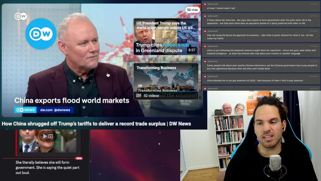
Task: Select the chat message 'china allowed me to not pay attention'
Action: [x=261, y=79]
